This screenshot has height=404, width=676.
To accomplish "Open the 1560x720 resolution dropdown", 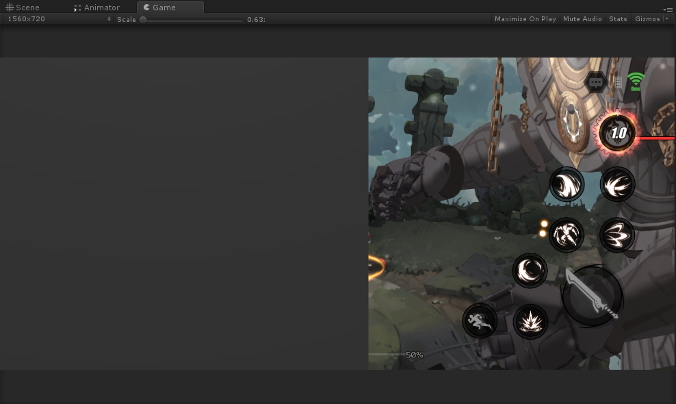I will click(x=58, y=19).
